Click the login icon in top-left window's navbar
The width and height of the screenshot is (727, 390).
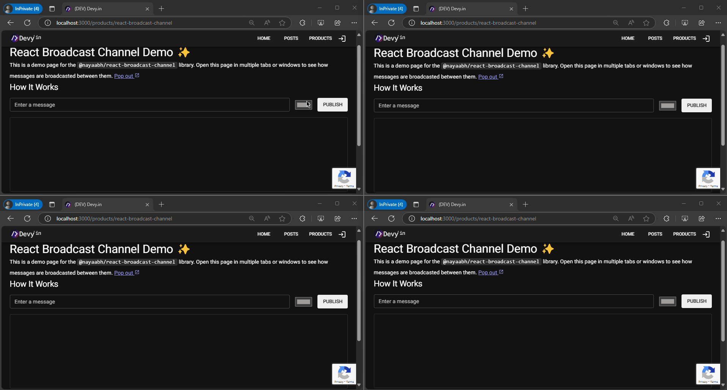point(342,38)
